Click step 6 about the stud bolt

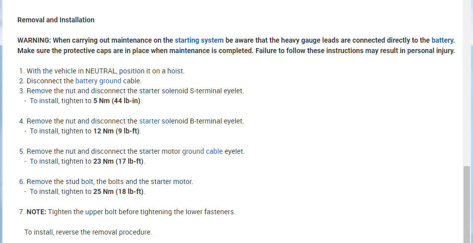109,182
